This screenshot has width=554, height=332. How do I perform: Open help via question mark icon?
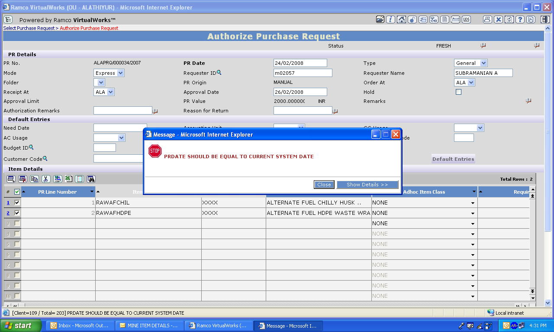520,19
